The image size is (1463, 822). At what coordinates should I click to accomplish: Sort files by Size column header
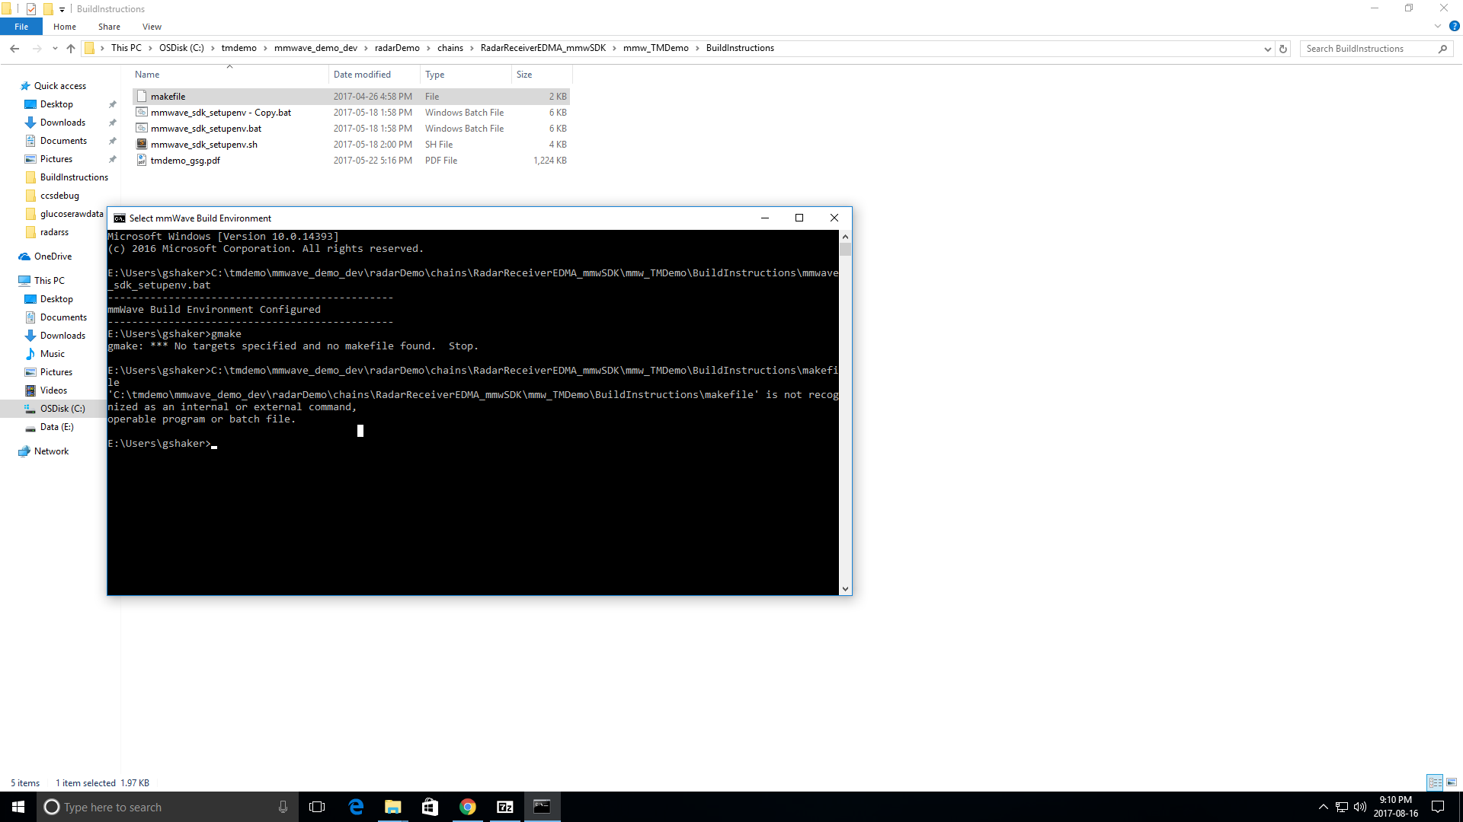[542, 75]
